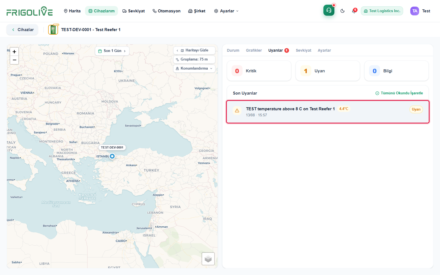Expand the Konumlandırma dropdown
Viewport: 440px width, 275px height.
(x=194, y=68)
